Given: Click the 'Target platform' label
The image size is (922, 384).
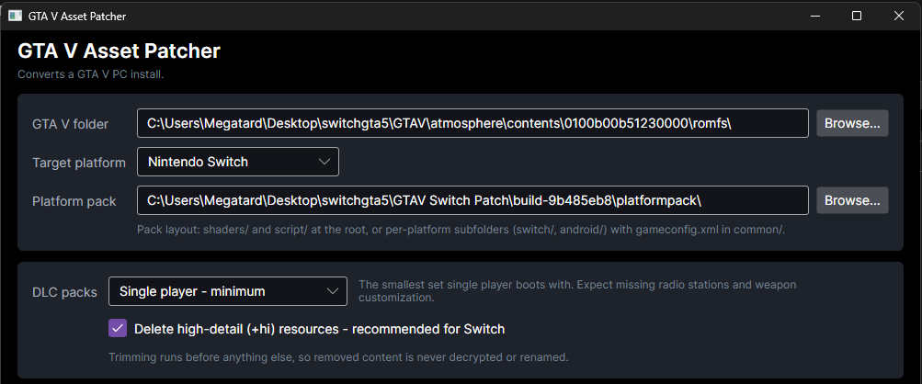Looking at the screenshot, I should (79, 163).
